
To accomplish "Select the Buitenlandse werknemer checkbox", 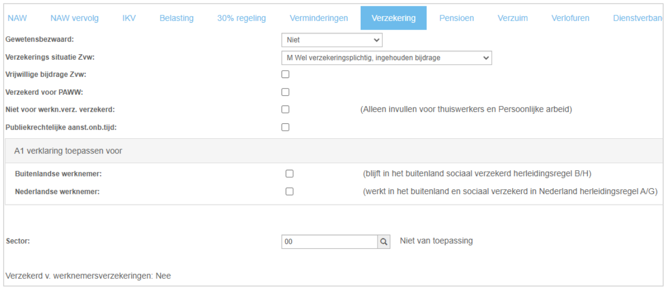I will coord(289,173).
